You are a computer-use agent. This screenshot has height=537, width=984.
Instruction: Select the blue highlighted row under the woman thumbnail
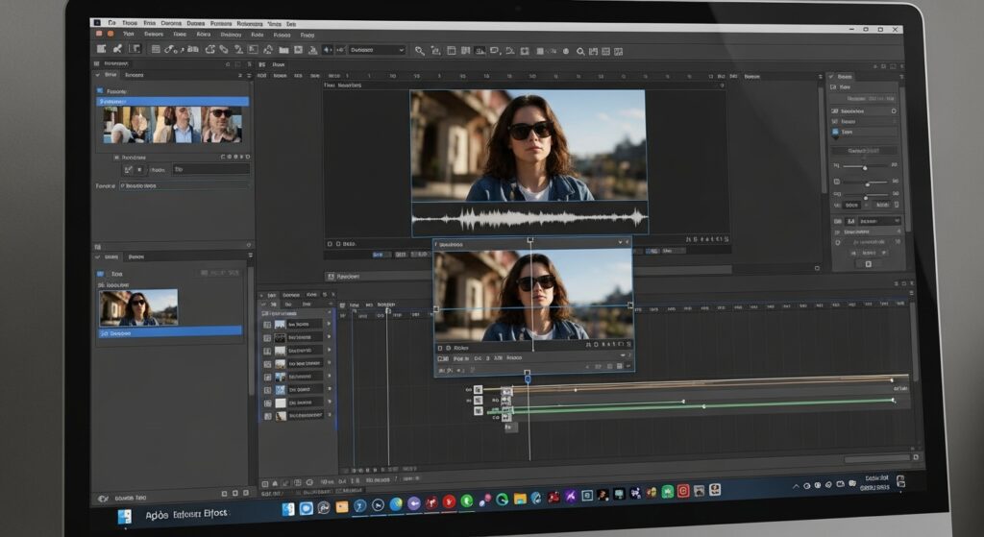point(171,333)
